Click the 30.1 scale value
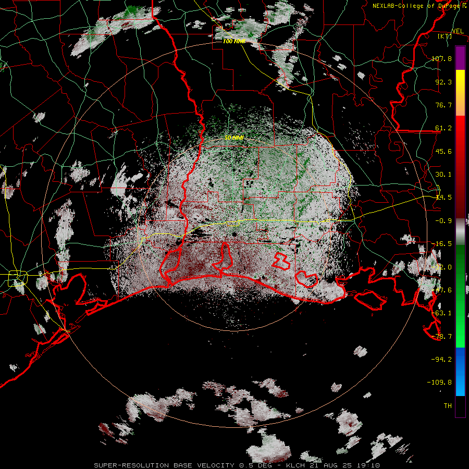The image size is (469, 469). click(443, 174)
